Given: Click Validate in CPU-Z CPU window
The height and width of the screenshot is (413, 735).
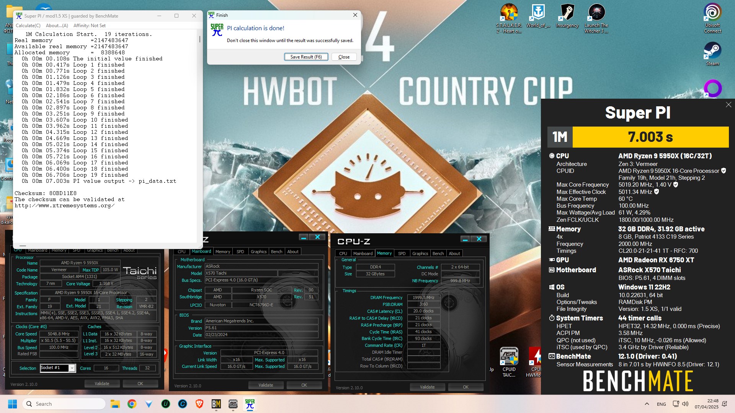Looking at the screenshot, I should click(102, 384).
